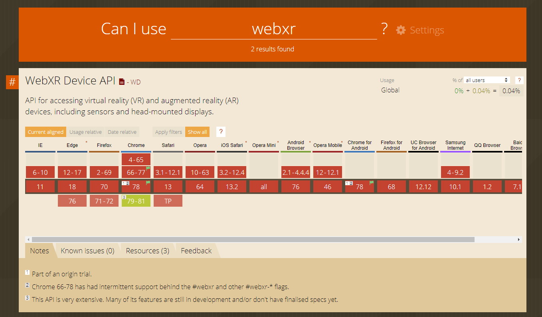Switch to Usage relative display
Screen dimensions: 542x317
click(85, 131)
